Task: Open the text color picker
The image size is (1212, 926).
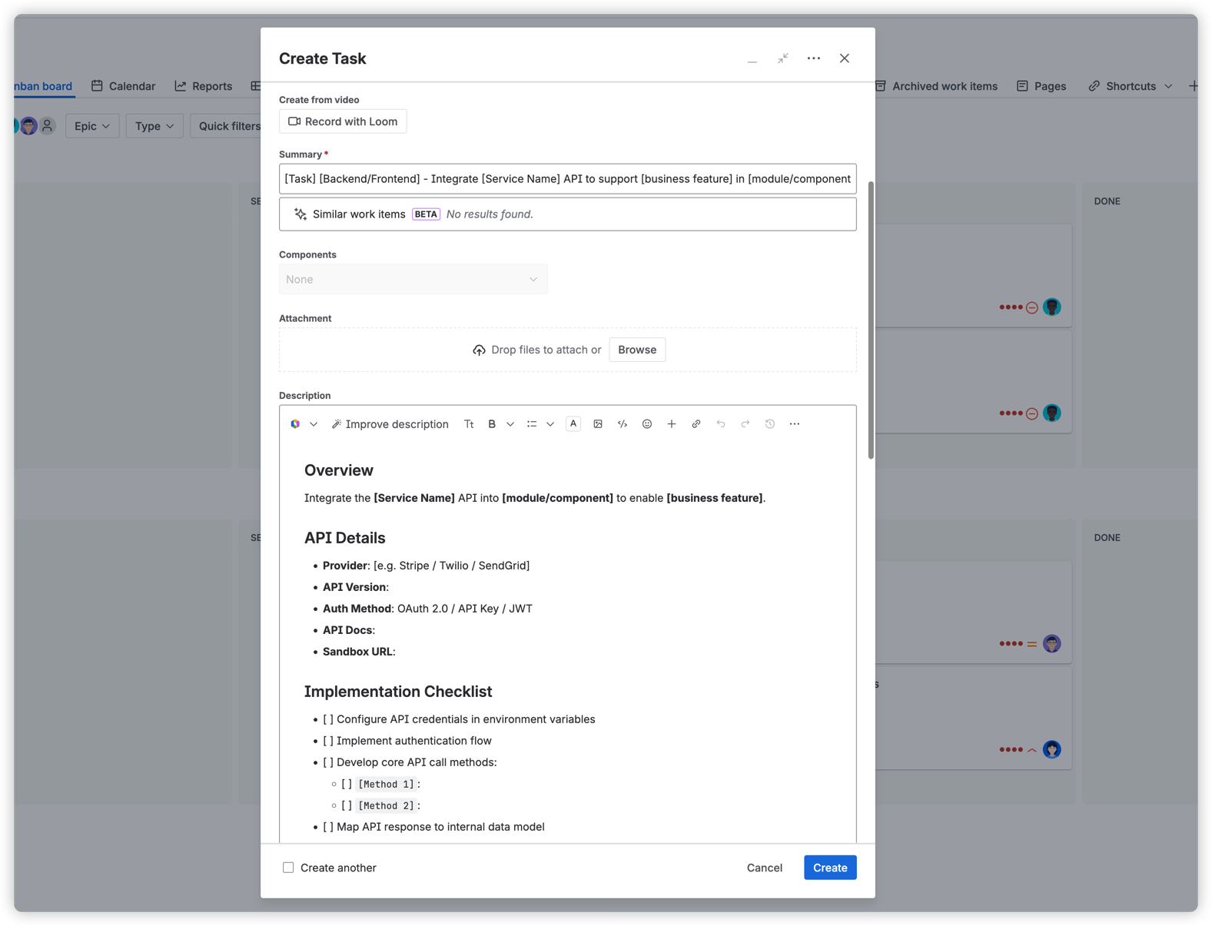Action: tap(573, 424)
